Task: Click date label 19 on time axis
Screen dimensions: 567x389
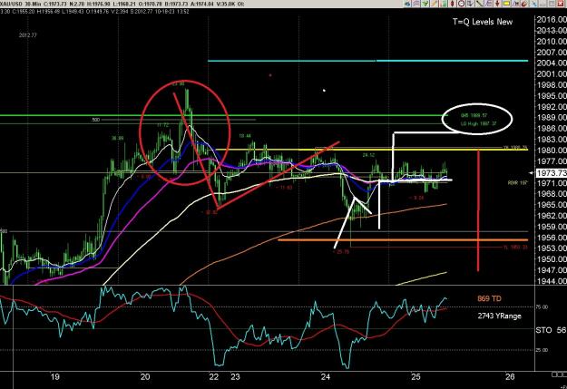Action: (x=54, y=377)
